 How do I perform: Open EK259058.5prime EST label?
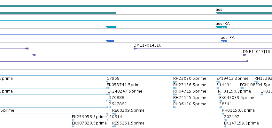click(89, 117)
